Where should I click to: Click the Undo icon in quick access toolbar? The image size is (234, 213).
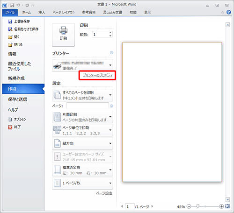(18, 5)
